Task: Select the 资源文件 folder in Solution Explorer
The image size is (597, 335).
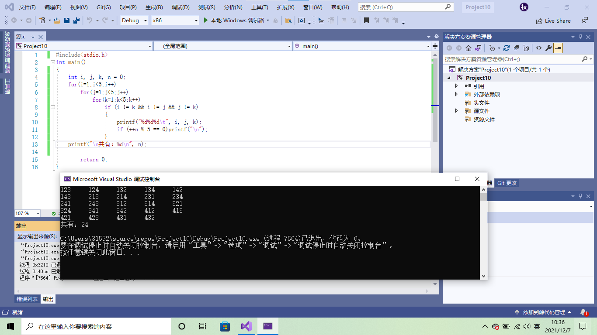Action: pos(484,119)
